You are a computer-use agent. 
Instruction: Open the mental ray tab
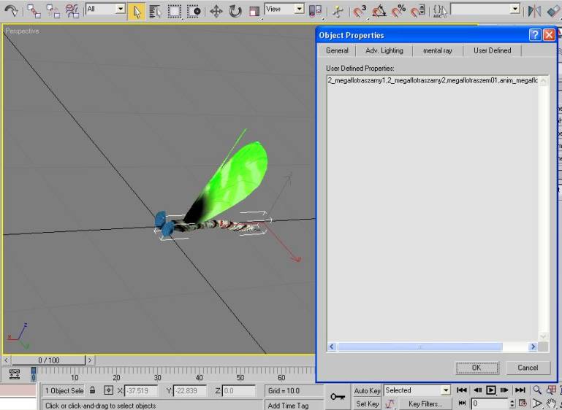click(x=437, y=50)
